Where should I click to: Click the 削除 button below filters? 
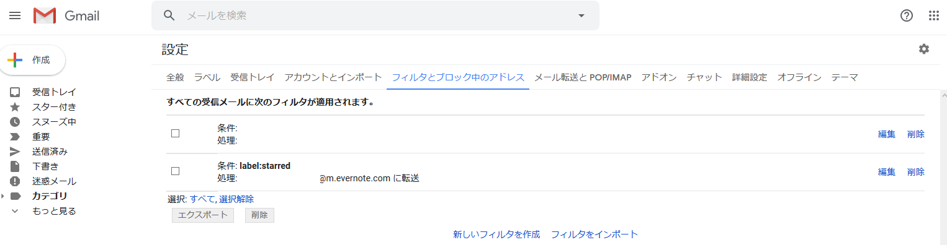click(x=259, y=215)
